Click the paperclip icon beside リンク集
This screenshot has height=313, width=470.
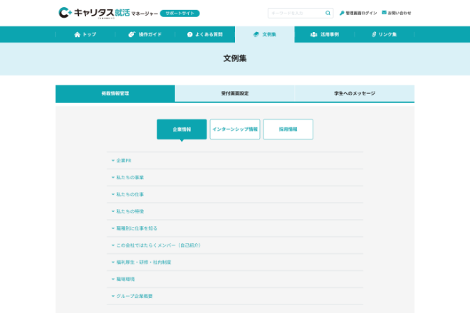(374, 34)
